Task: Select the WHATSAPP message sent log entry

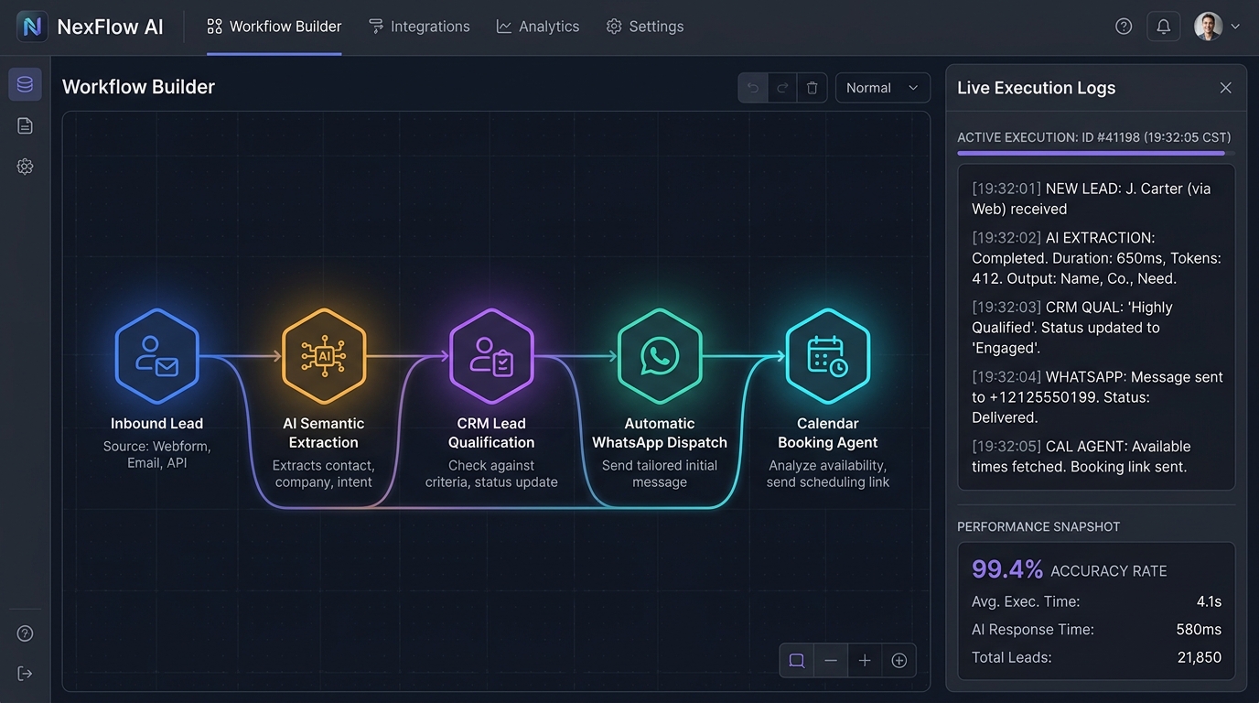Action: tap(1096, 397)
